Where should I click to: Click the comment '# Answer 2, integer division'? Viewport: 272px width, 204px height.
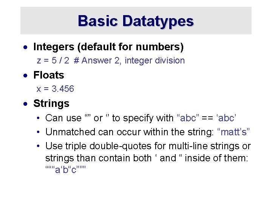tap(129, 61)
